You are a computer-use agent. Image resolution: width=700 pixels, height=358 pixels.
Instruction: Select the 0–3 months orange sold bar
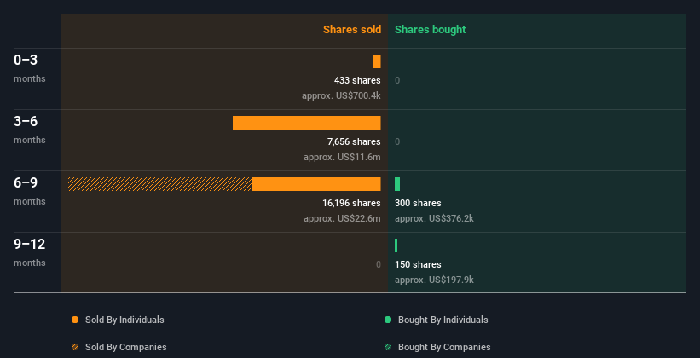[377, 61]
